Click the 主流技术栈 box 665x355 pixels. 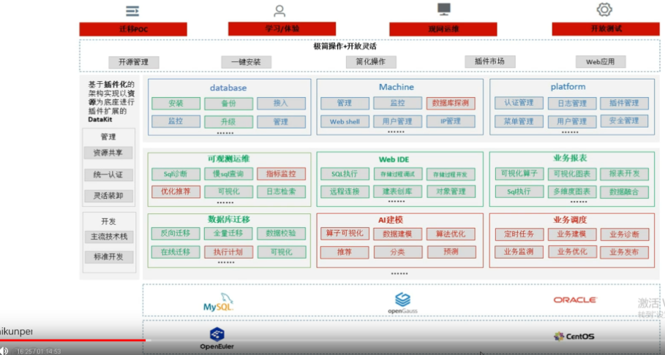110,237
